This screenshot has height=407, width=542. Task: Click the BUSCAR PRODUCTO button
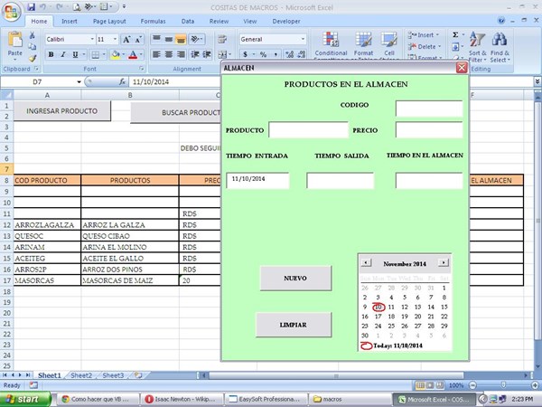[175, 112]
